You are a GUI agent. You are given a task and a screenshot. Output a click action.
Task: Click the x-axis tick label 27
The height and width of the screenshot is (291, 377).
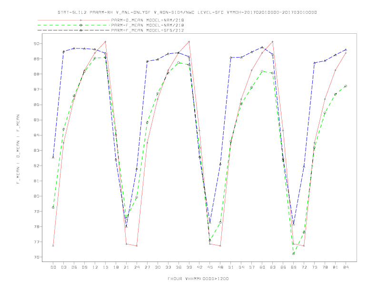(147, 267)
